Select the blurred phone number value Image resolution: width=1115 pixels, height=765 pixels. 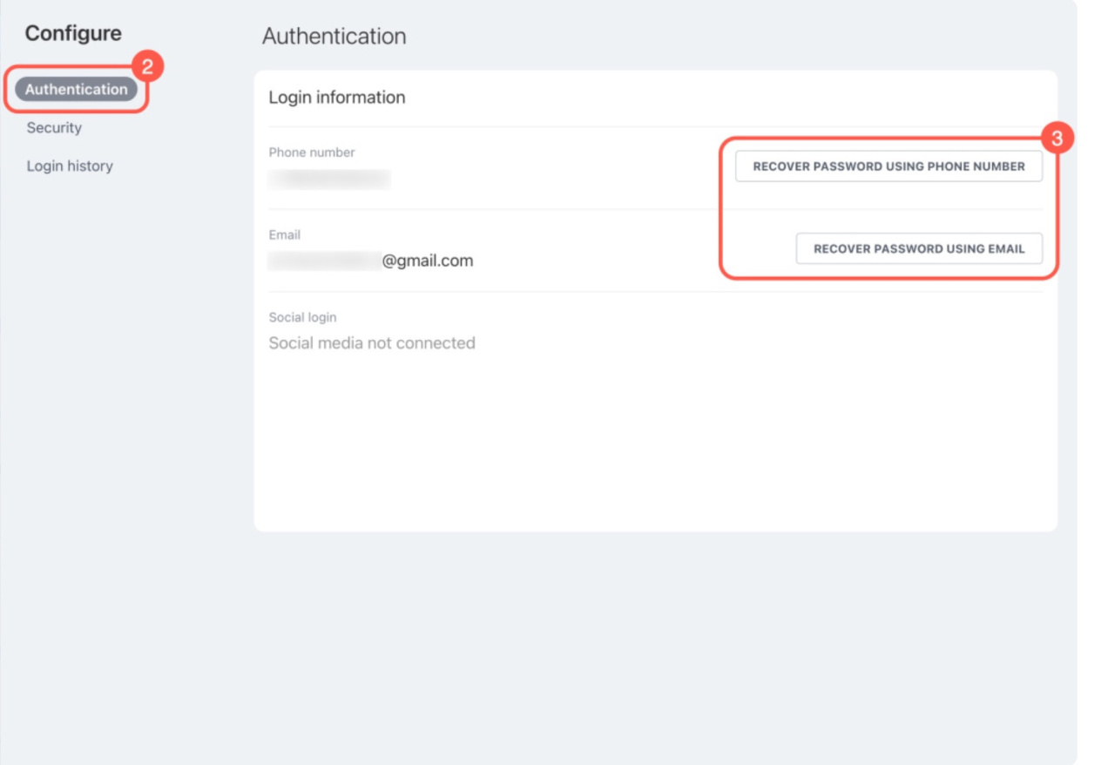pos(329,179)
